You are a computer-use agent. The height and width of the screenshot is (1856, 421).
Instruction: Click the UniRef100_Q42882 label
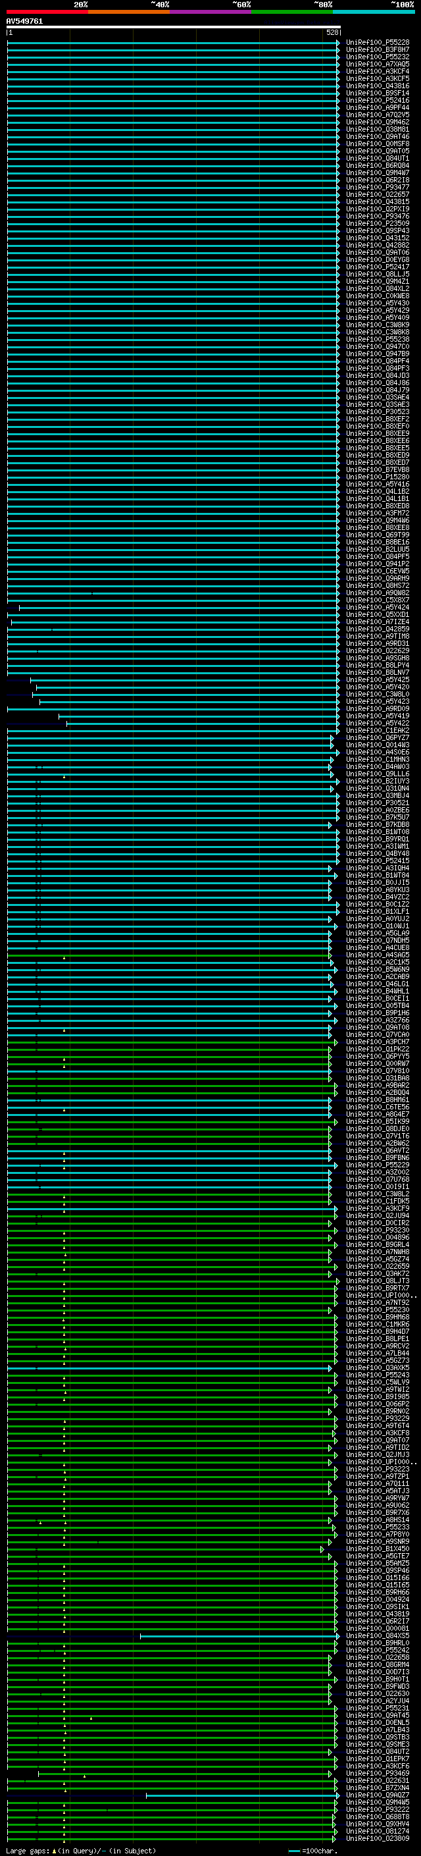point(377,245)
